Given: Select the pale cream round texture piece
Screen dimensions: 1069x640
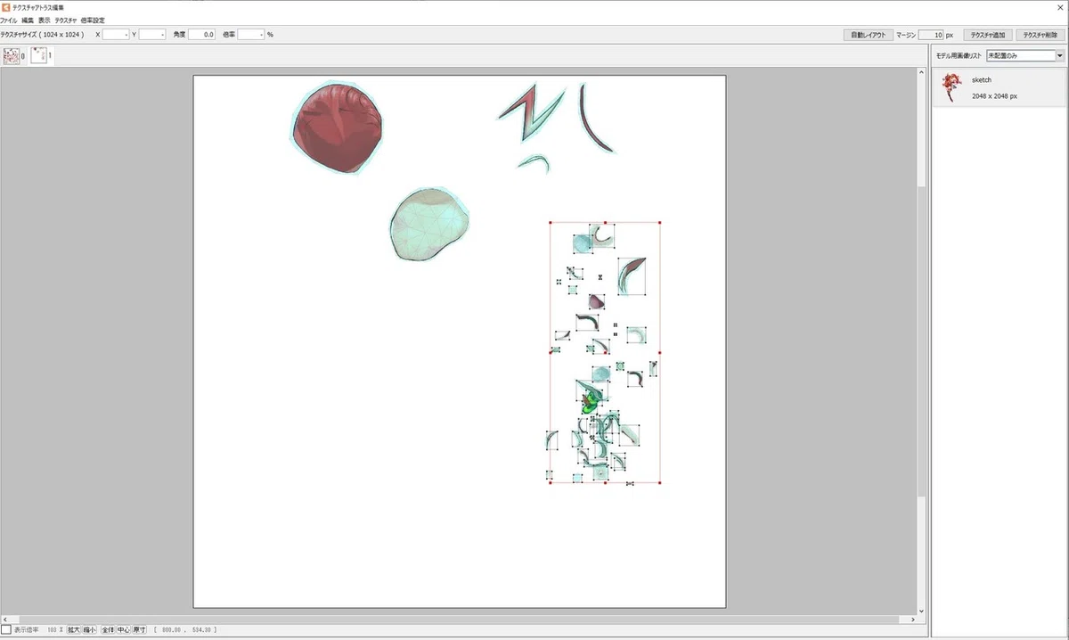Looking at the screenshot, I should (x=429, y=224).
